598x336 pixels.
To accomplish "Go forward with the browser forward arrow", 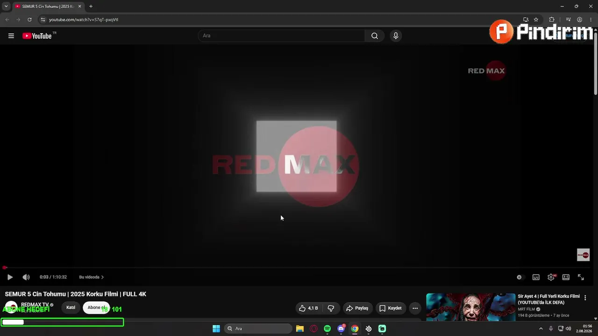I will point(18,20).
